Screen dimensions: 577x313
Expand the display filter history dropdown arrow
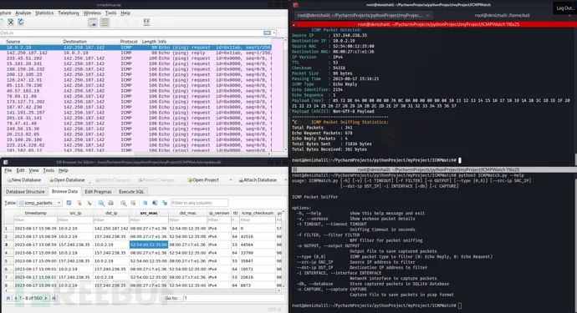274,33
